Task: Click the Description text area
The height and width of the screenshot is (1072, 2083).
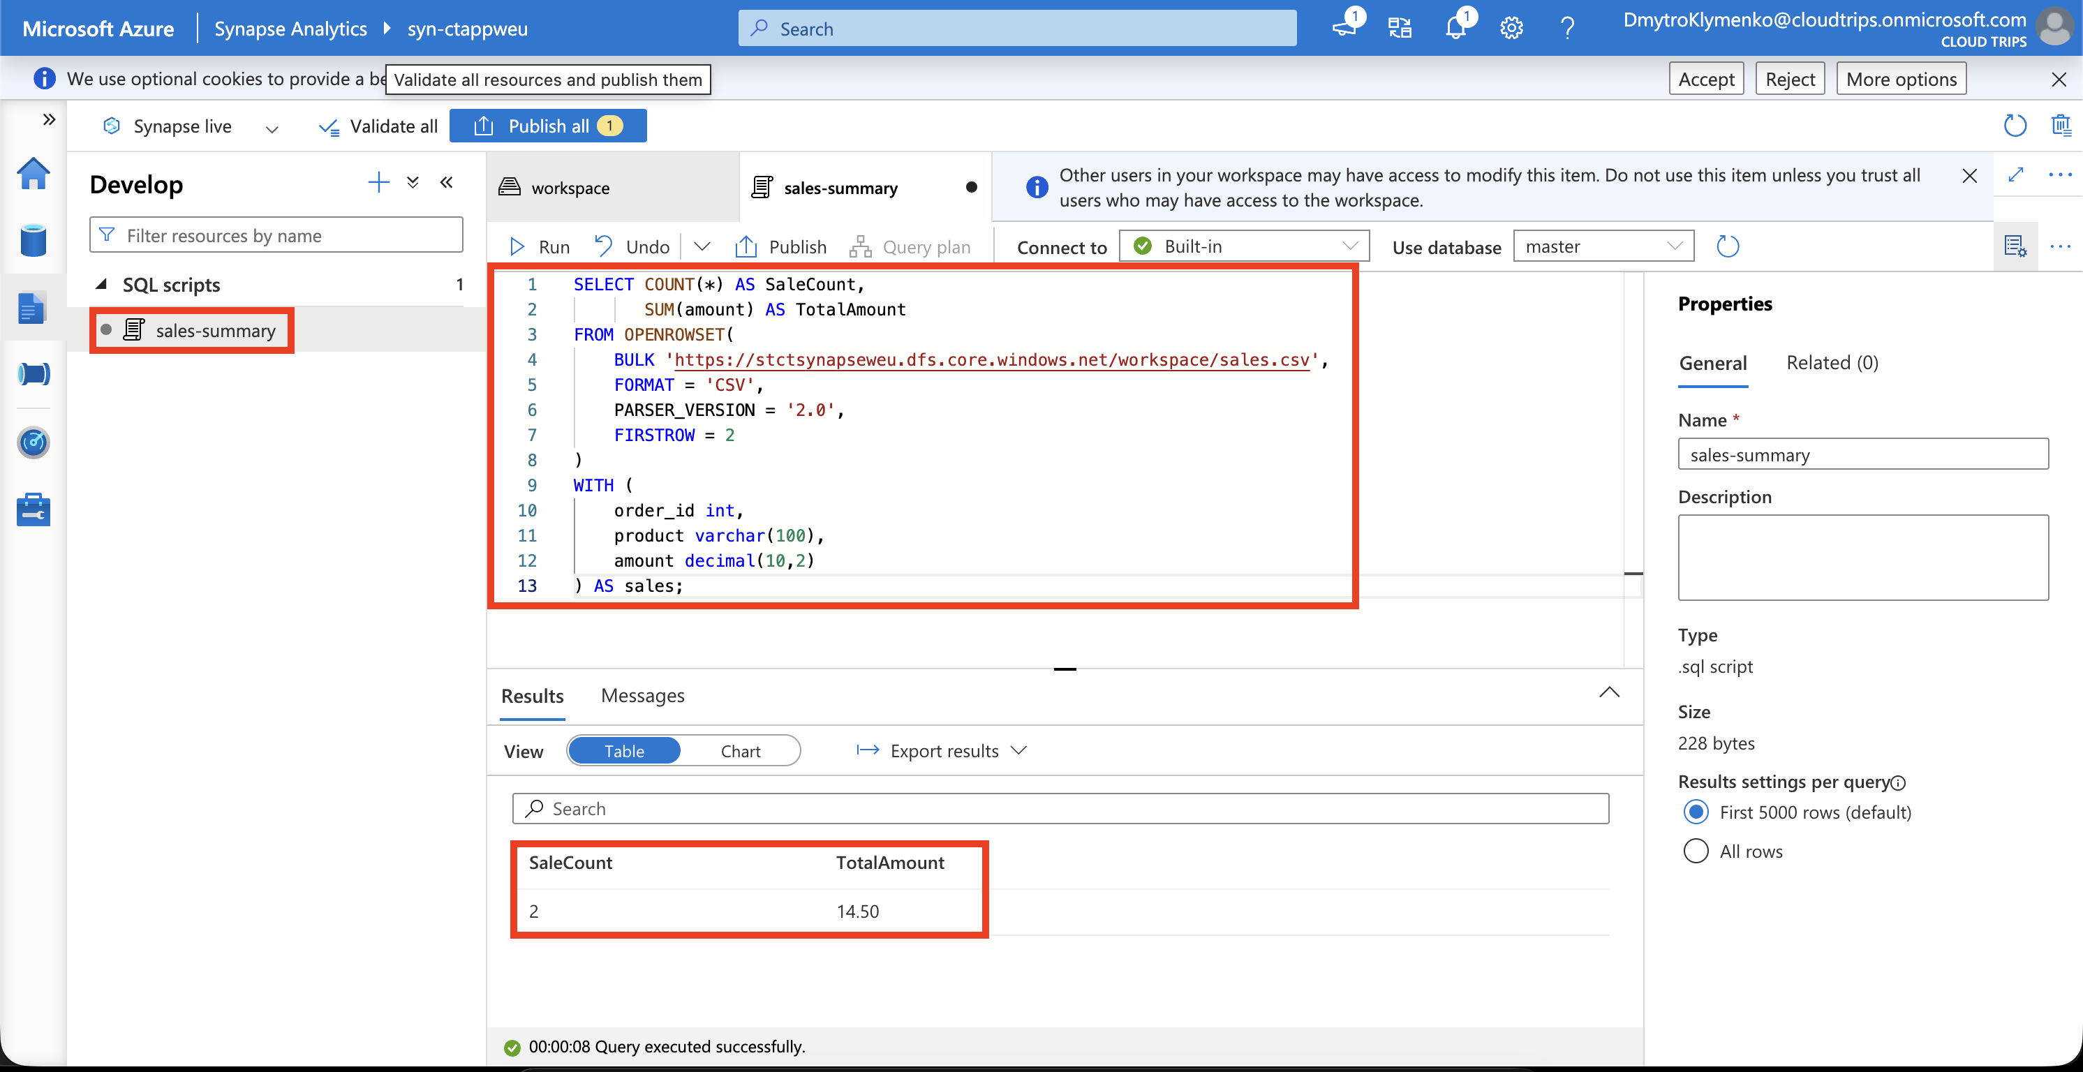Action: pos(1863,557)
